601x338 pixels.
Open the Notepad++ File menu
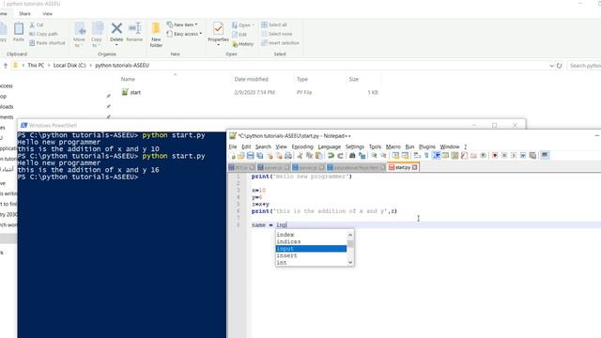coord(233,146)
